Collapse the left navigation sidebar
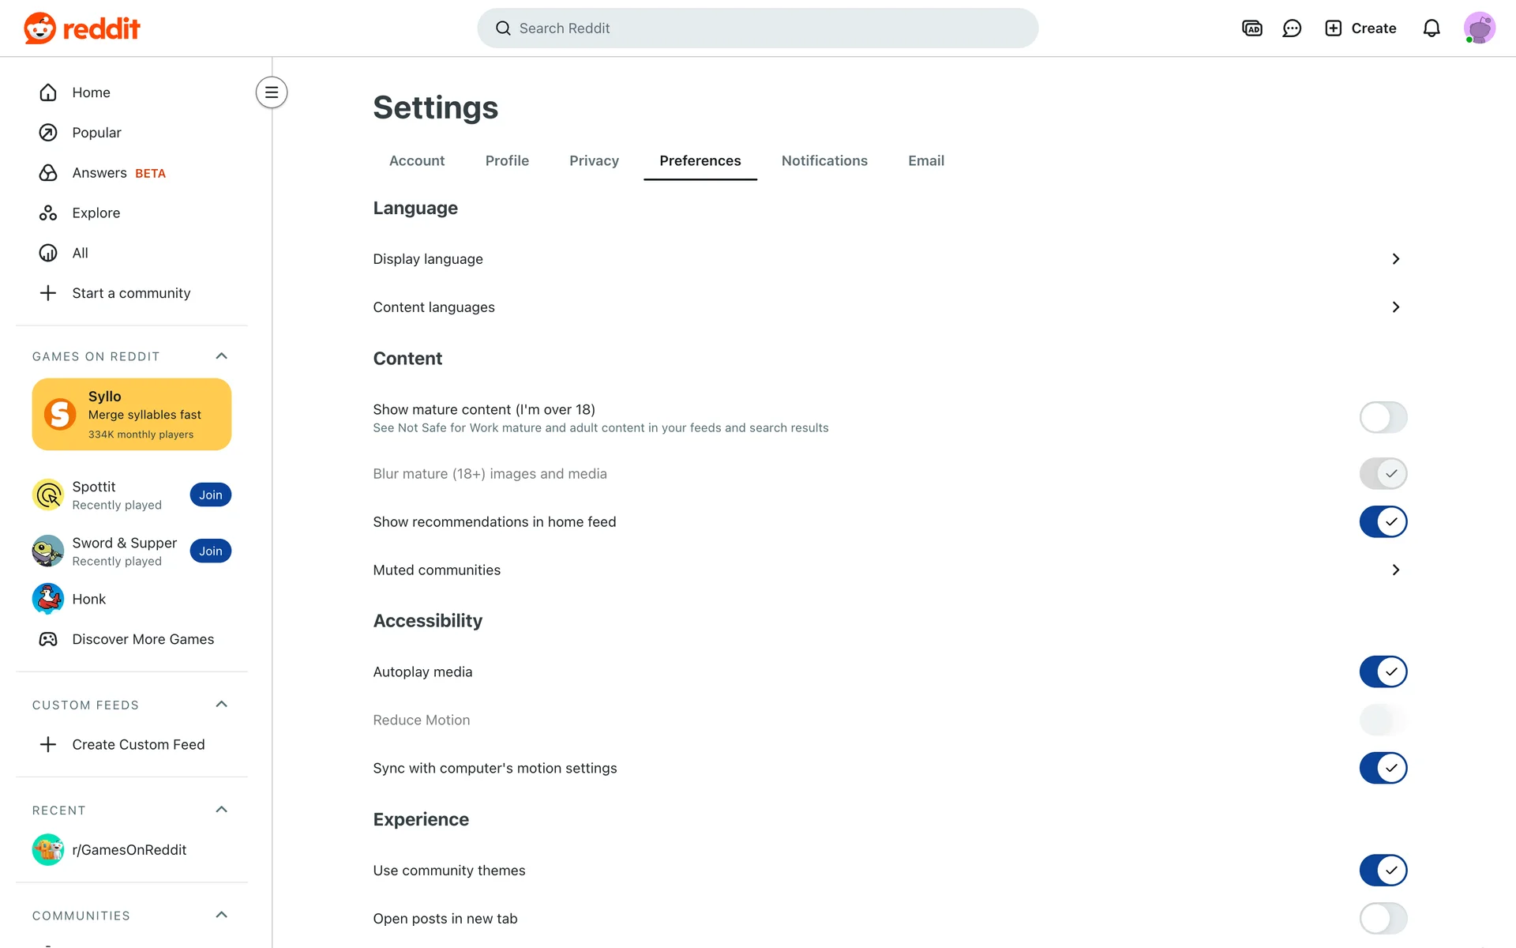Viewport: 1516px width, 948px height. (271, 92)
